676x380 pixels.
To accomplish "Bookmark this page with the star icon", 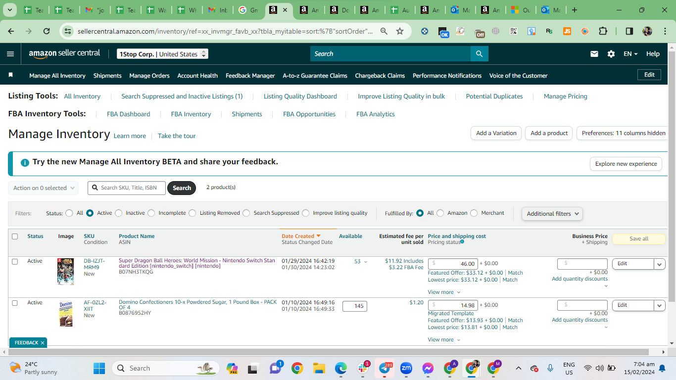I will tap(400, 31).
